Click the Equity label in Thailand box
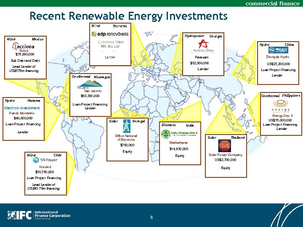 [226, 168]
